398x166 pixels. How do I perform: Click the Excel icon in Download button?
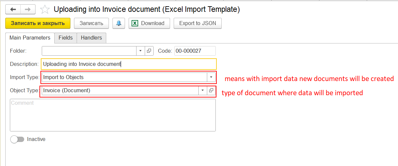point(135,23)
